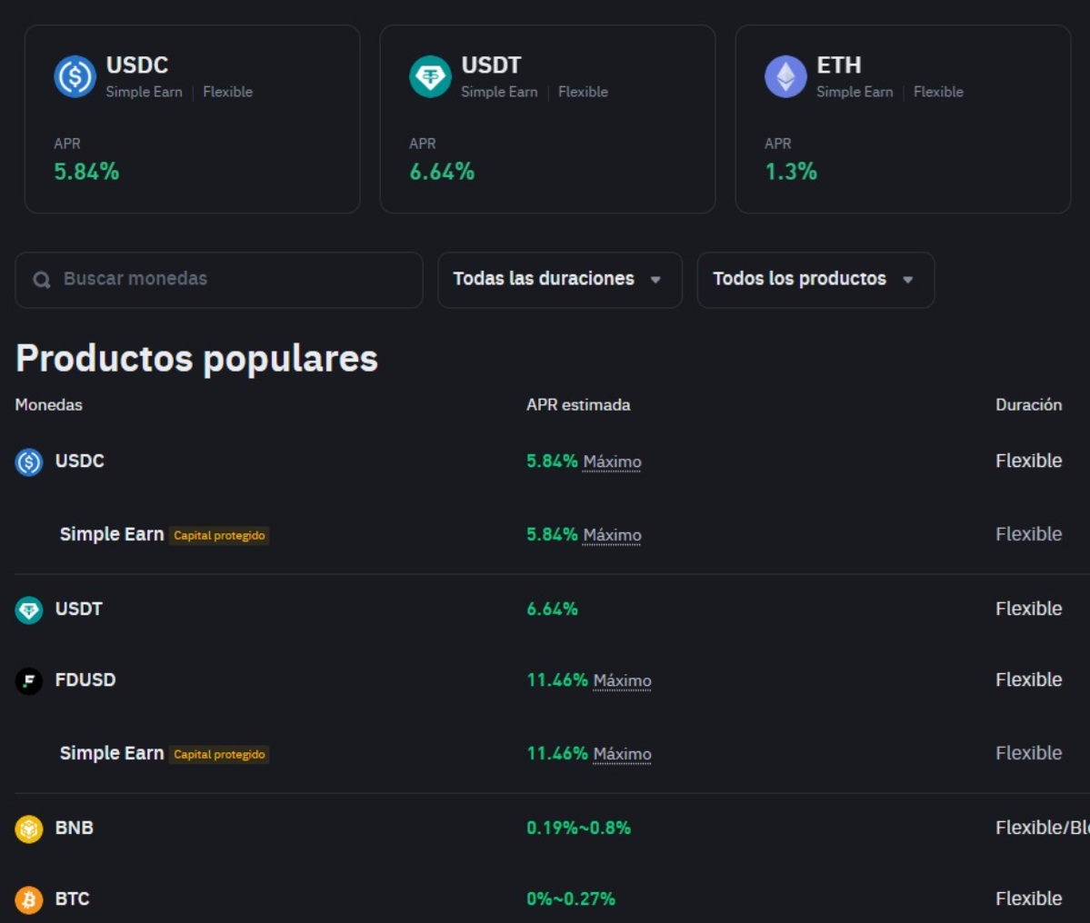The width and height of the screenshot is (1090, 923).
Task: Select the BTC coin icon
Action: pos(30,898)
